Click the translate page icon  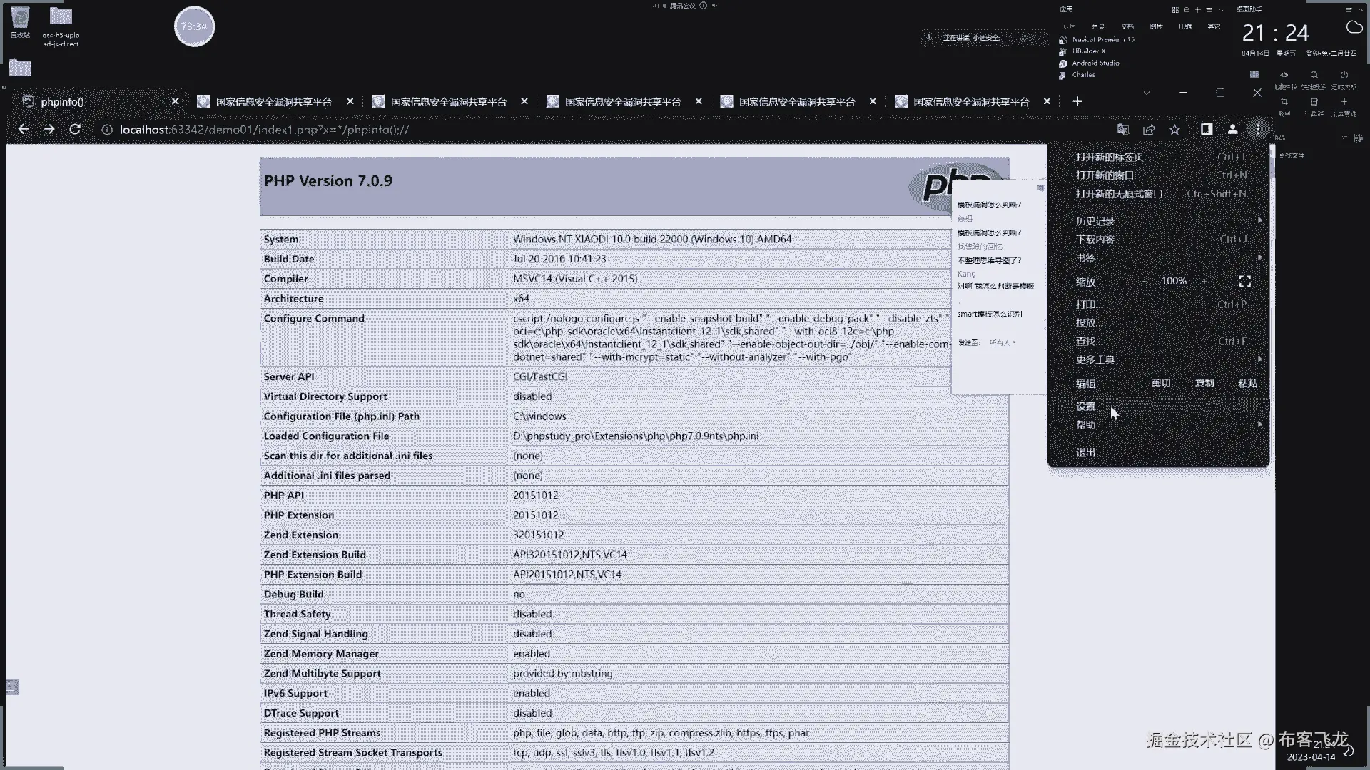click(x=1122, y=129)
